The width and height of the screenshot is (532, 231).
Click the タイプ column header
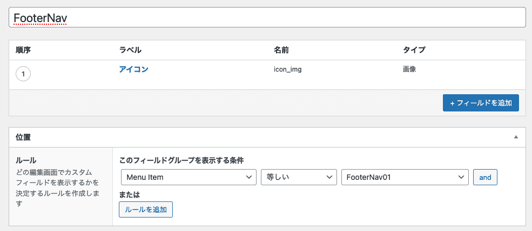pyautogui.click(x=414, y=50)
